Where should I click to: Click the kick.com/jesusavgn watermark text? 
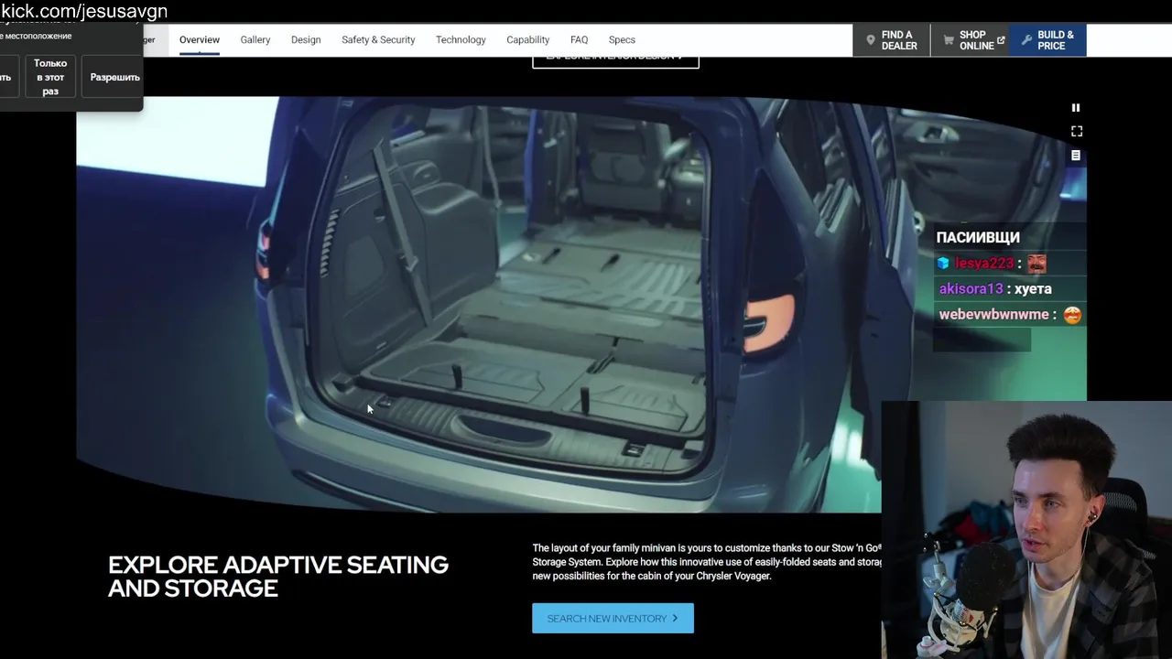pos(84,11)
